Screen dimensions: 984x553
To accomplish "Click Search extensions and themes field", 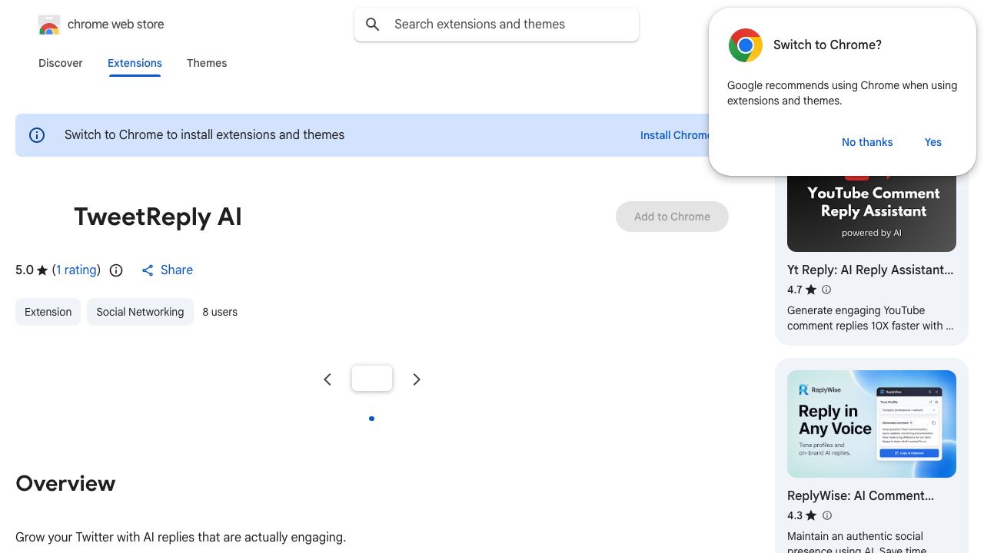I will coord(497,25).
